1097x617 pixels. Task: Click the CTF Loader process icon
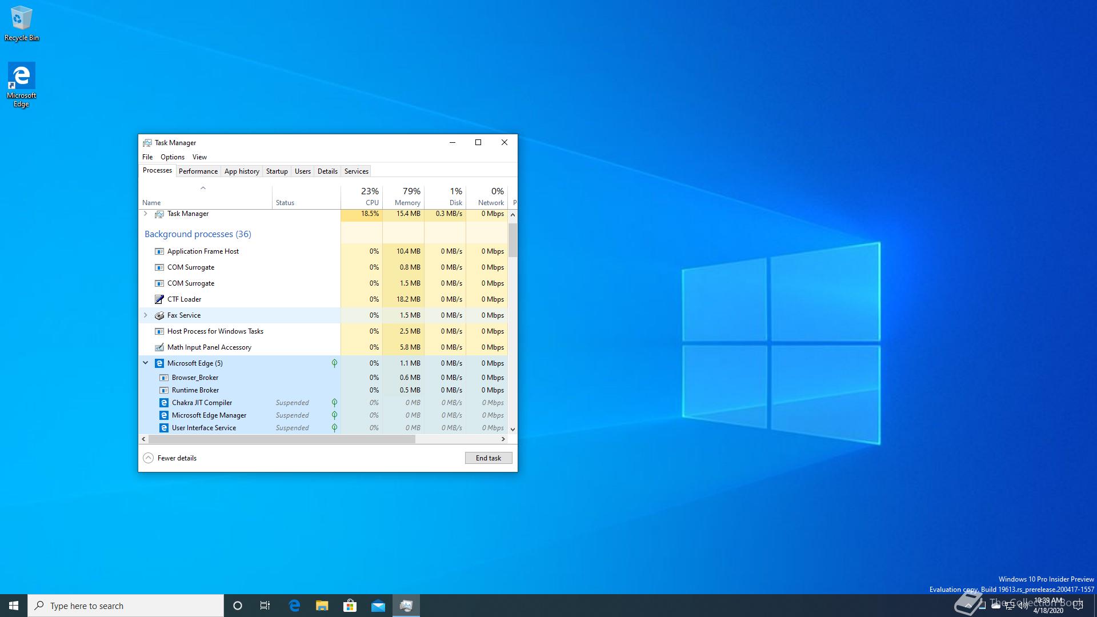coord(159,299)
